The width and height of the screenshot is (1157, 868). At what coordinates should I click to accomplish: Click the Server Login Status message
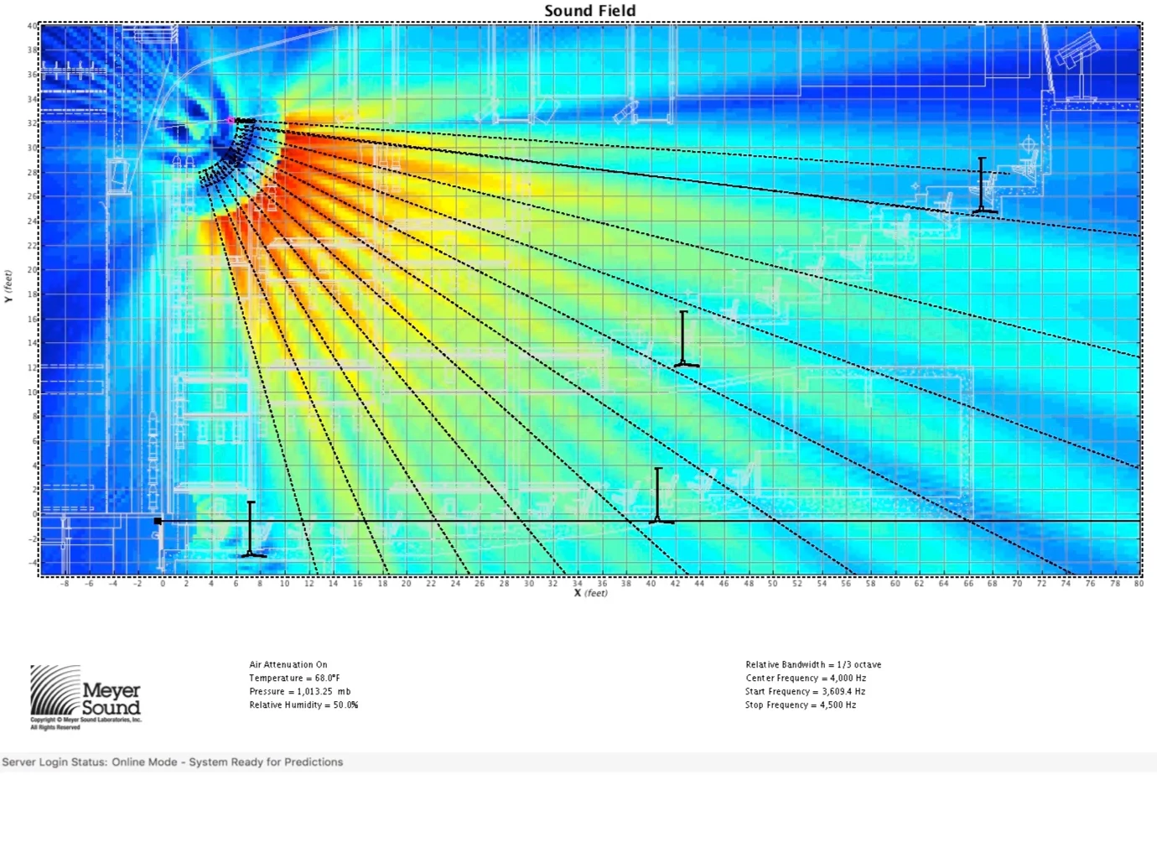(x=173, y=761)
